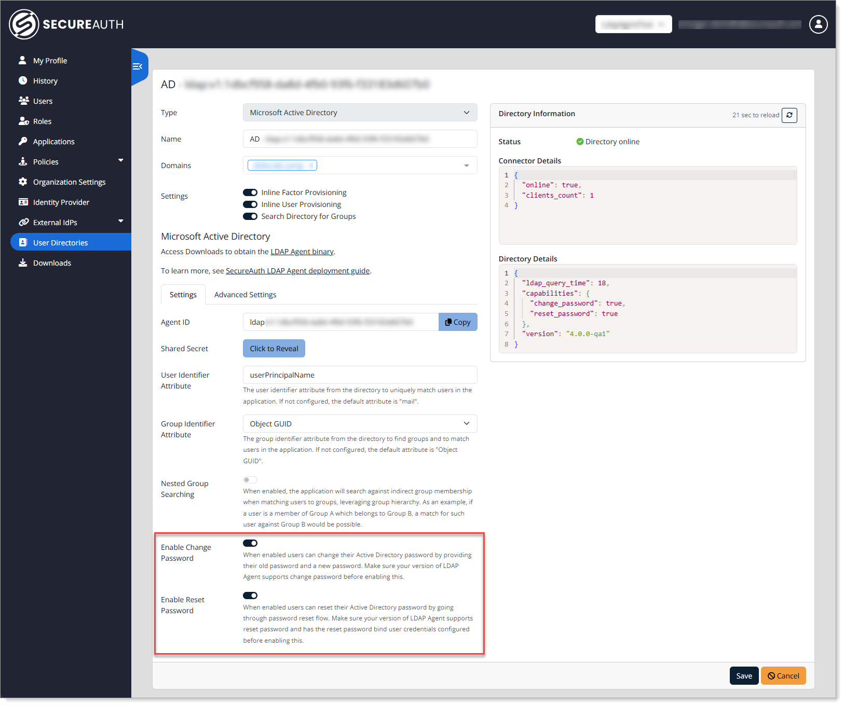844x706 pixels.
Task: Click the User Identifier Attribute field
Action: click(x=360, y=375)
